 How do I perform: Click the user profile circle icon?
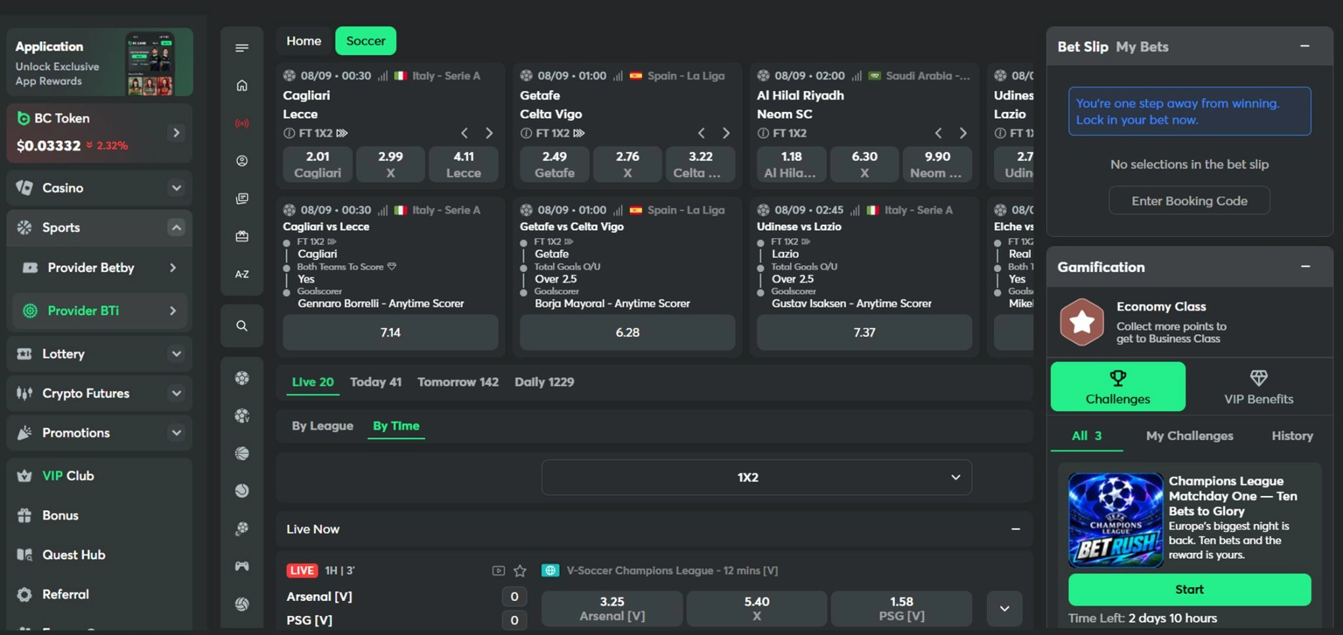(242, 161)
